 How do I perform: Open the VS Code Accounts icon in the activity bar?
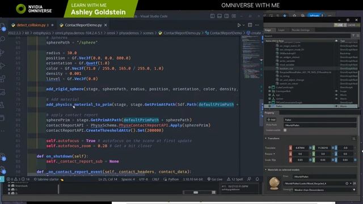point(2,156)
